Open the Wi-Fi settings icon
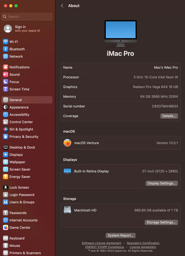Screen dimensions: 185x256 tap(6, 42)
